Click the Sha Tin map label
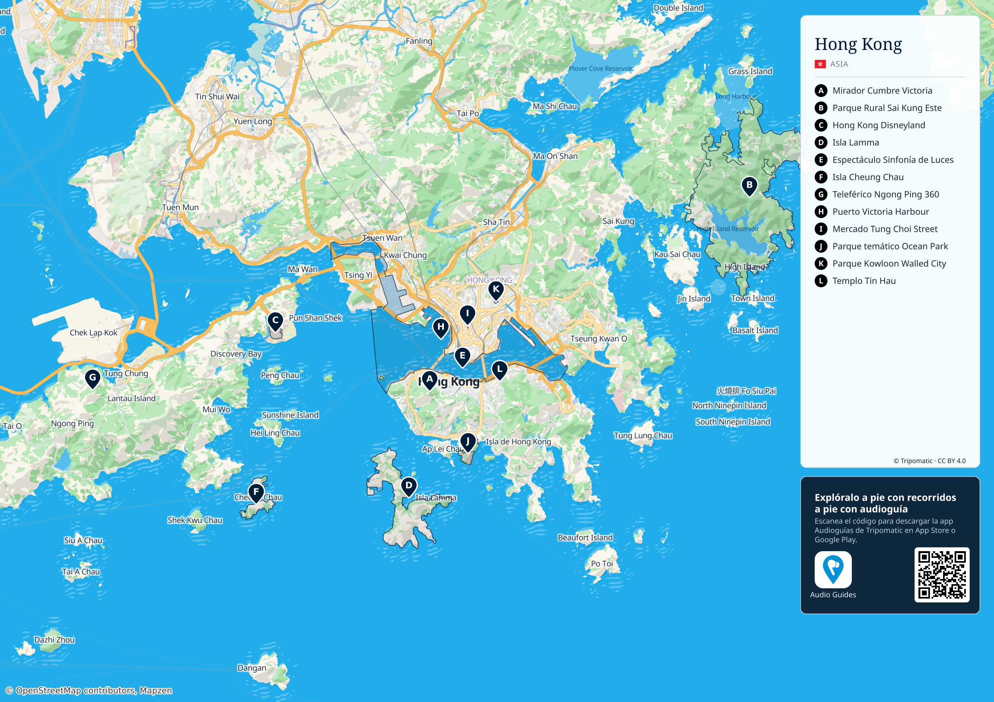This screenshot has width=994, height=702. [x=496, y=222]
